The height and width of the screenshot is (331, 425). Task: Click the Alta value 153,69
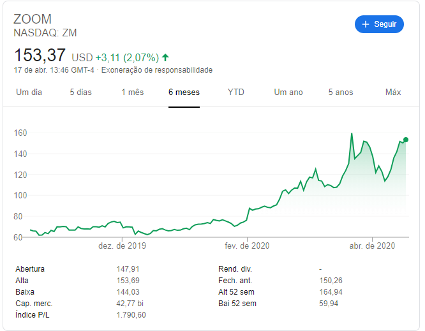(x=128, y=281)
